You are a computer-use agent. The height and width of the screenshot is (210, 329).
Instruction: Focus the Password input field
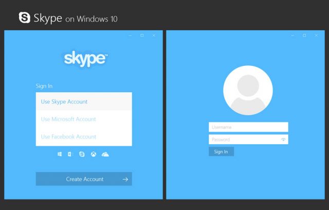point(248,139)
